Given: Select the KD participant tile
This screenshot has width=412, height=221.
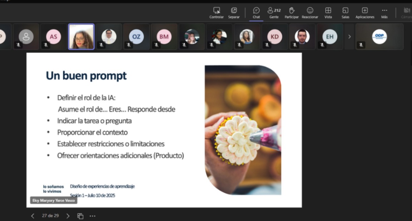Looking at the screenshot, I should click(x=274, y=36).
